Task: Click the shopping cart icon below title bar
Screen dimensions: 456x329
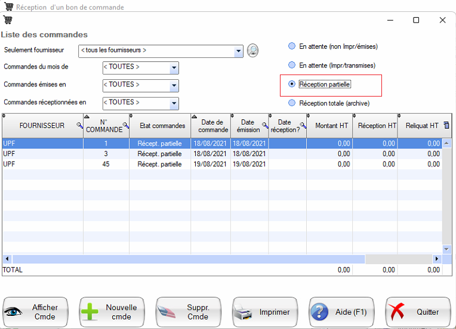Action: click(8, 20)
